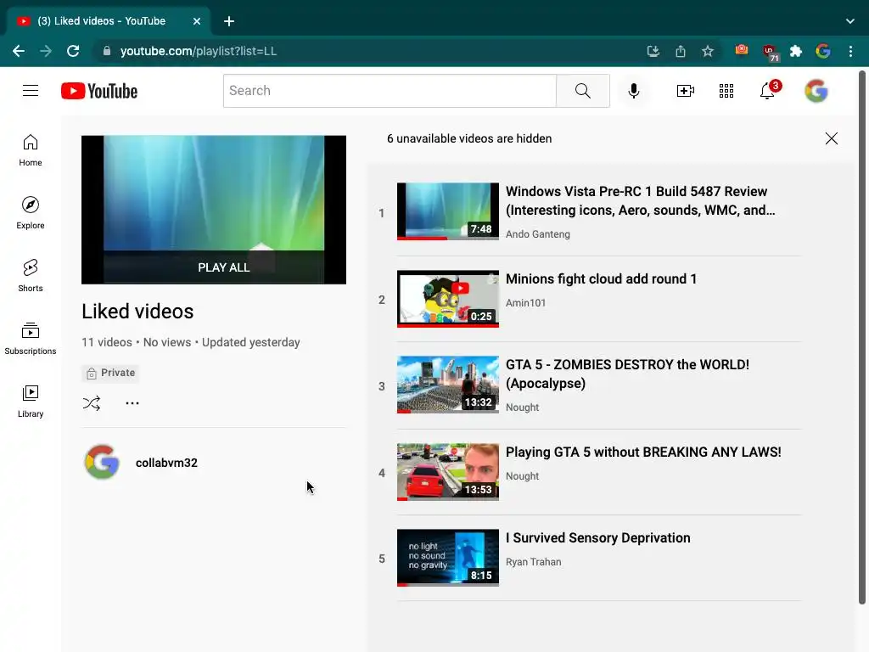This screenshot has width=869, height=652.
Task: Open the playlist three-dot more menu
Action: (132, 403)
